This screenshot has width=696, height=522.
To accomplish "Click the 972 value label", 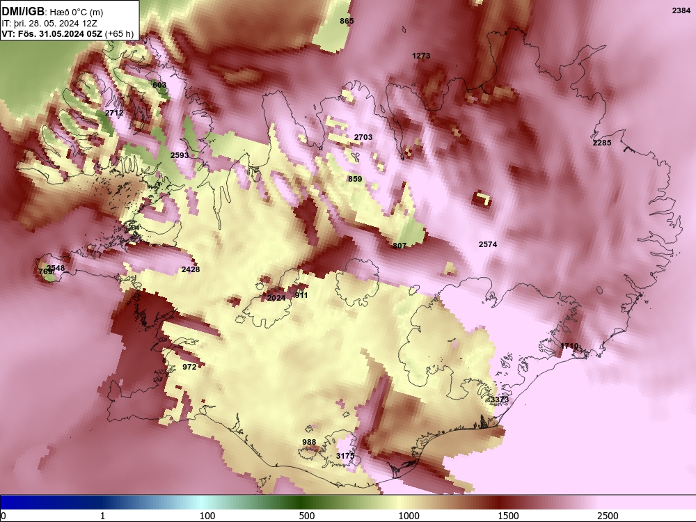I will [x=189, y=367].
